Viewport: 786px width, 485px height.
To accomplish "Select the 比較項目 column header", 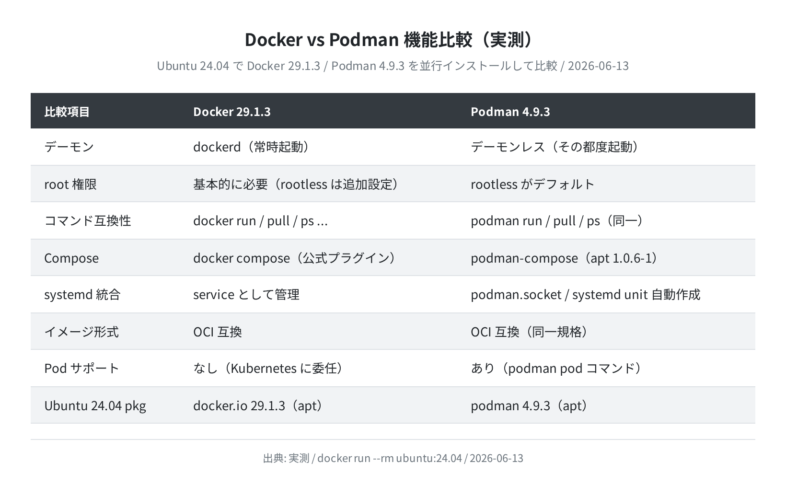I will click(67, 112).
